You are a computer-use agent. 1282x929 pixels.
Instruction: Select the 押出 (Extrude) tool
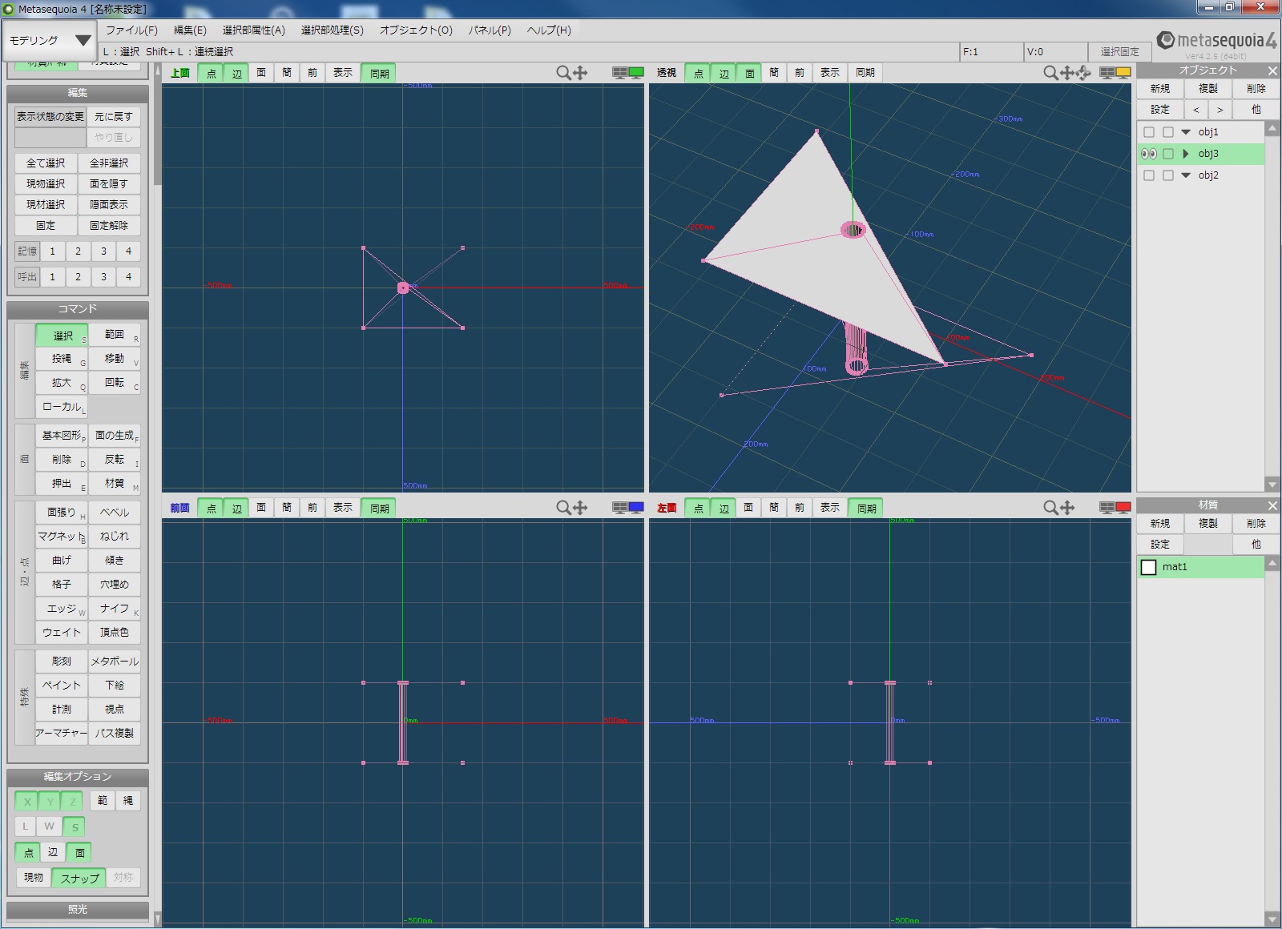coord(62,484)
